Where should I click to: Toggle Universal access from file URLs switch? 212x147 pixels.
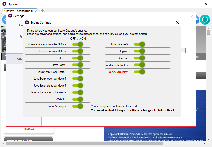click(78, 44)
